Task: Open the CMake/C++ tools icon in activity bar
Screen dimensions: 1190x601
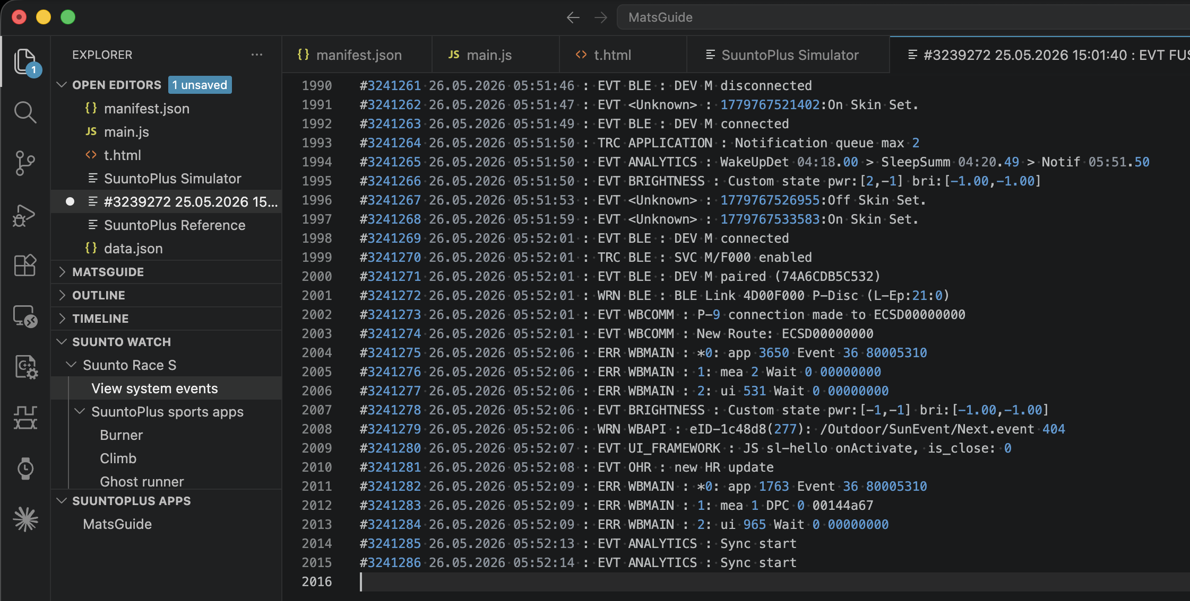Action: [x=25, y=367]
